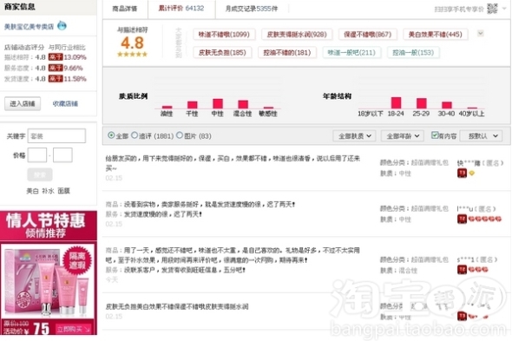Click Tmall badge of reviewer 快***瑞
The height and width of the screenshot is (341, 512).
tap(462, 174)
